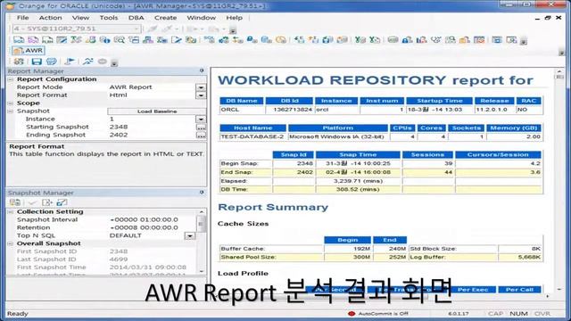Click the create snapshot icon with plus sign
Screen dimensions: 571x321
click(47, 202)
